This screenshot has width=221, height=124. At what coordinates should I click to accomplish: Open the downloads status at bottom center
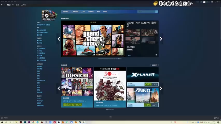pyautogui.click(x=110, y=117)
